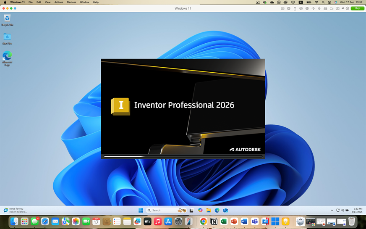Open the Actions menu in menu bar
366x229 pixels.
(x=59, y=2)
